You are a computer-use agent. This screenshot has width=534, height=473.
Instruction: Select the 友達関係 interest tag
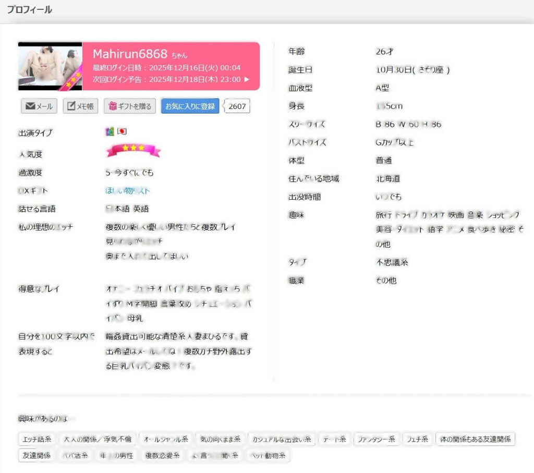pos(36,455)
